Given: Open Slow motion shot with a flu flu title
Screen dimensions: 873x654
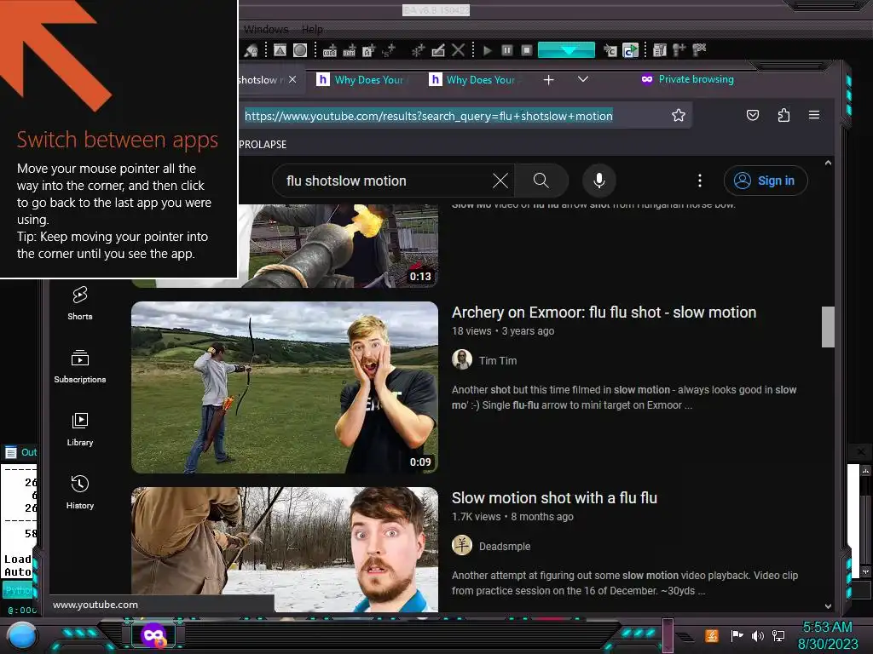Looking at the screenshot, I should click(554, 497).
